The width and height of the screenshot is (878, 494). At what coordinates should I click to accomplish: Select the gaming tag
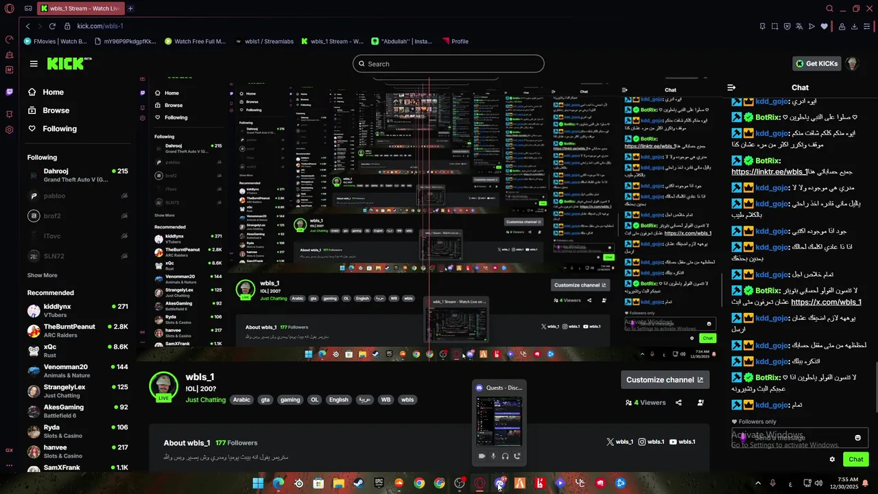[289, 399]
